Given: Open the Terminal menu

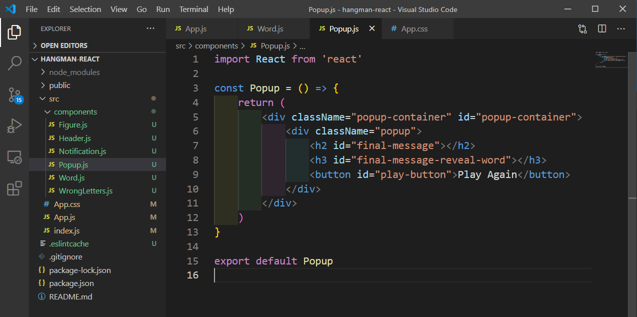Looking at the screenshot, I should click(194, 9).
